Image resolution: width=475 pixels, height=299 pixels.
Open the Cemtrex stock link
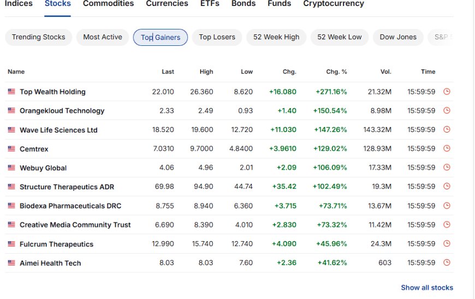34,149
